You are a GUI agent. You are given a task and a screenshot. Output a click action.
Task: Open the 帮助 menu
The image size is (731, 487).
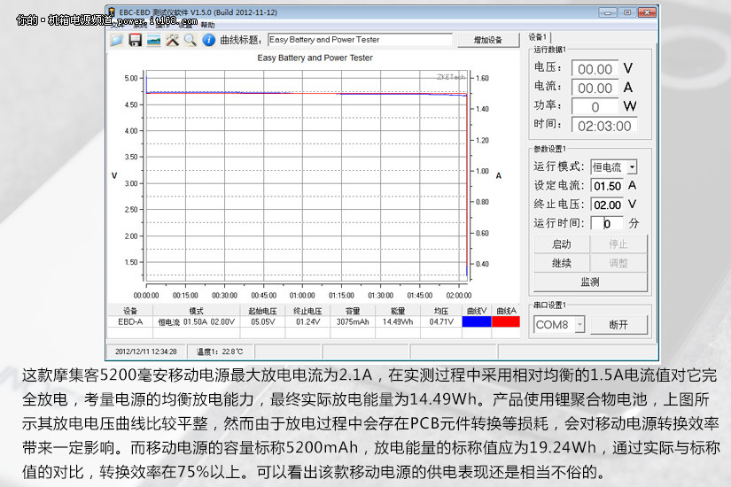[207, 25]
